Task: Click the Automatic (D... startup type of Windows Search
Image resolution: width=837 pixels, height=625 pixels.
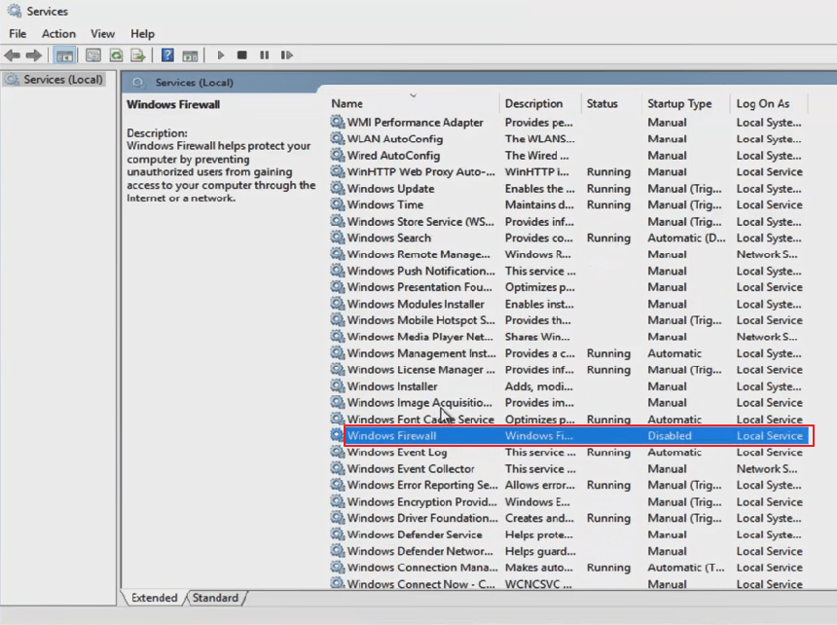Action: pyautogui.click(x=686, y=239)
